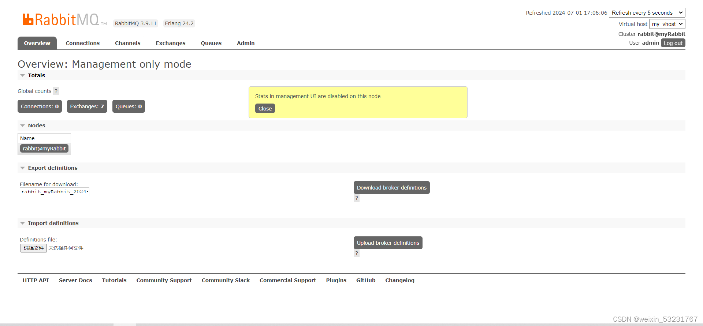The height and width of the screenshot is (326, 703).
Task: Open the GitHub link
Action: pos(366,280)
